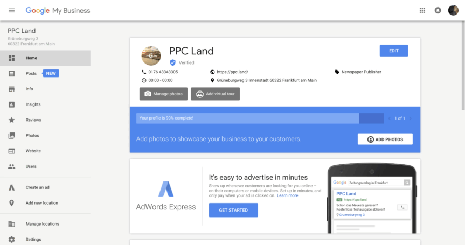This screenshot has width=465, height=245.
Task: Click the Grüneburgweg 3 Innenstadt address text
Action: pyautogui.click(x=267, y=80)
